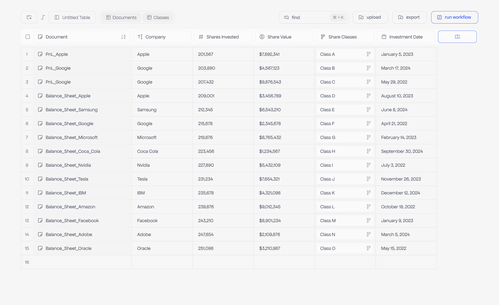The width and height of the screenshot is (499, 305).
Task: Select the Samsung company cell
Action: tap(162, 110)
